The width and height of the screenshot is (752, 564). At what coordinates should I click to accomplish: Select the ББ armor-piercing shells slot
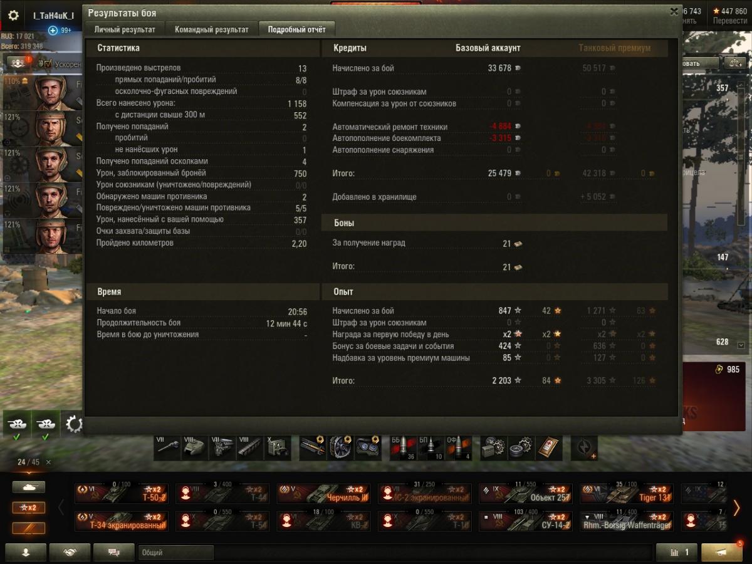(x=402, y=448)
